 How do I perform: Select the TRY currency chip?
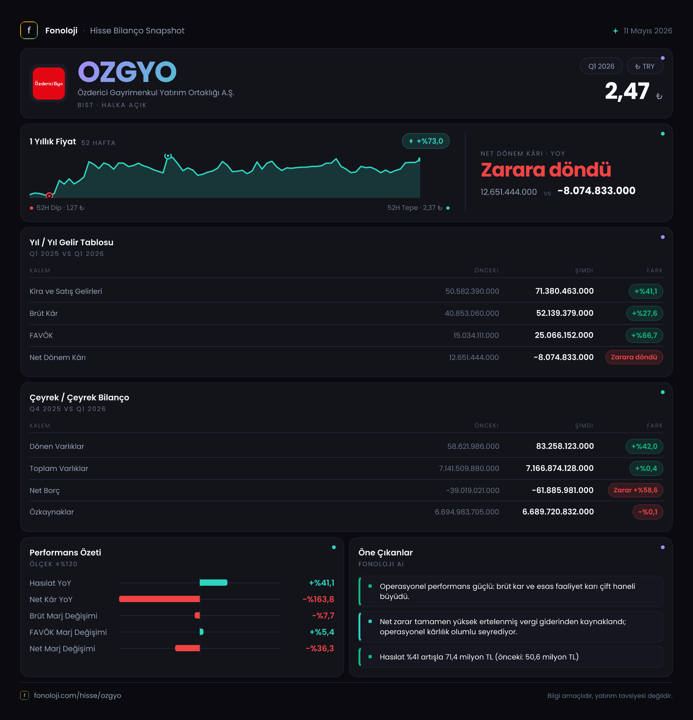coord(645,66)
